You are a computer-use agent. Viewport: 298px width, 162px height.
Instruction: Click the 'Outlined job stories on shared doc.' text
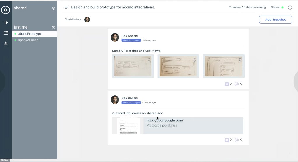click(138, 113)
